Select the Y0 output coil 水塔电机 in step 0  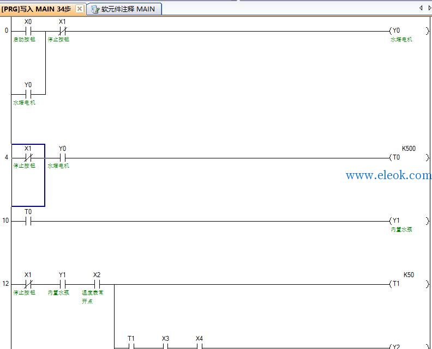click(x=409, y=30)
